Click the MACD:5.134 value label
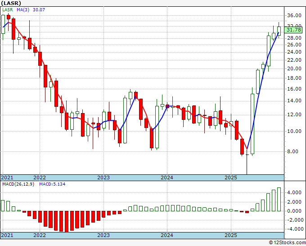This screenshot has width=306, height=246. 52,184
